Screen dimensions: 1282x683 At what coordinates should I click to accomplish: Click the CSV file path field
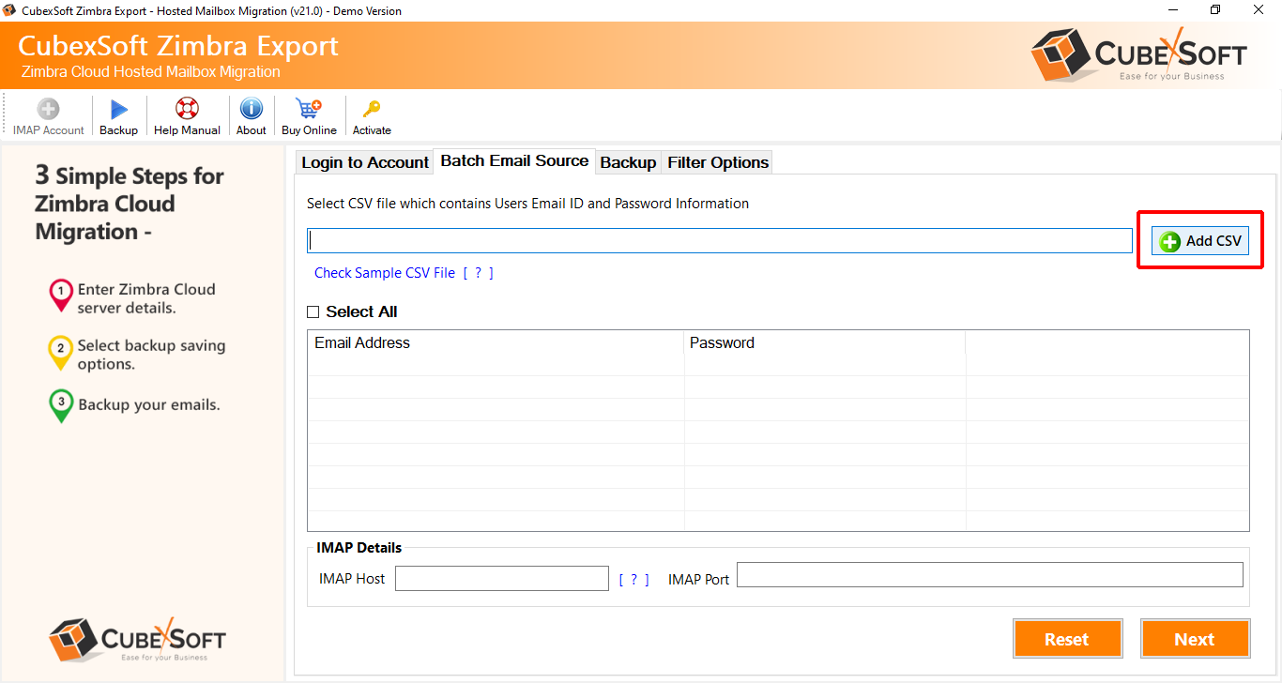pos(720,241)
